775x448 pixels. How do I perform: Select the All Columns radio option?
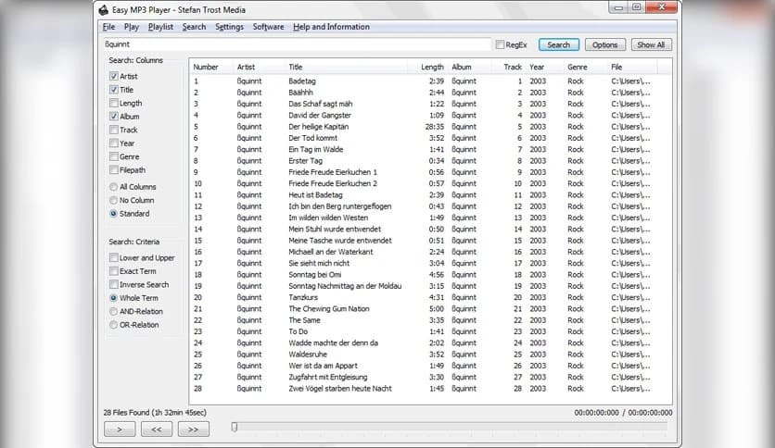[x=114, y=186]
